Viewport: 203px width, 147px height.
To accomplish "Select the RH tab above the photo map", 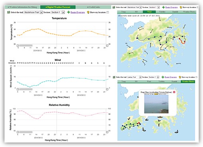I will pos(136,82).
